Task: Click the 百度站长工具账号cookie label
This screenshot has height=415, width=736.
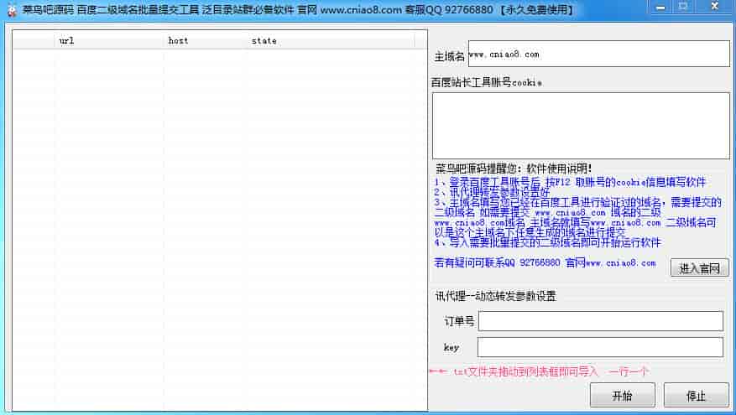Action: pos(487,82)
